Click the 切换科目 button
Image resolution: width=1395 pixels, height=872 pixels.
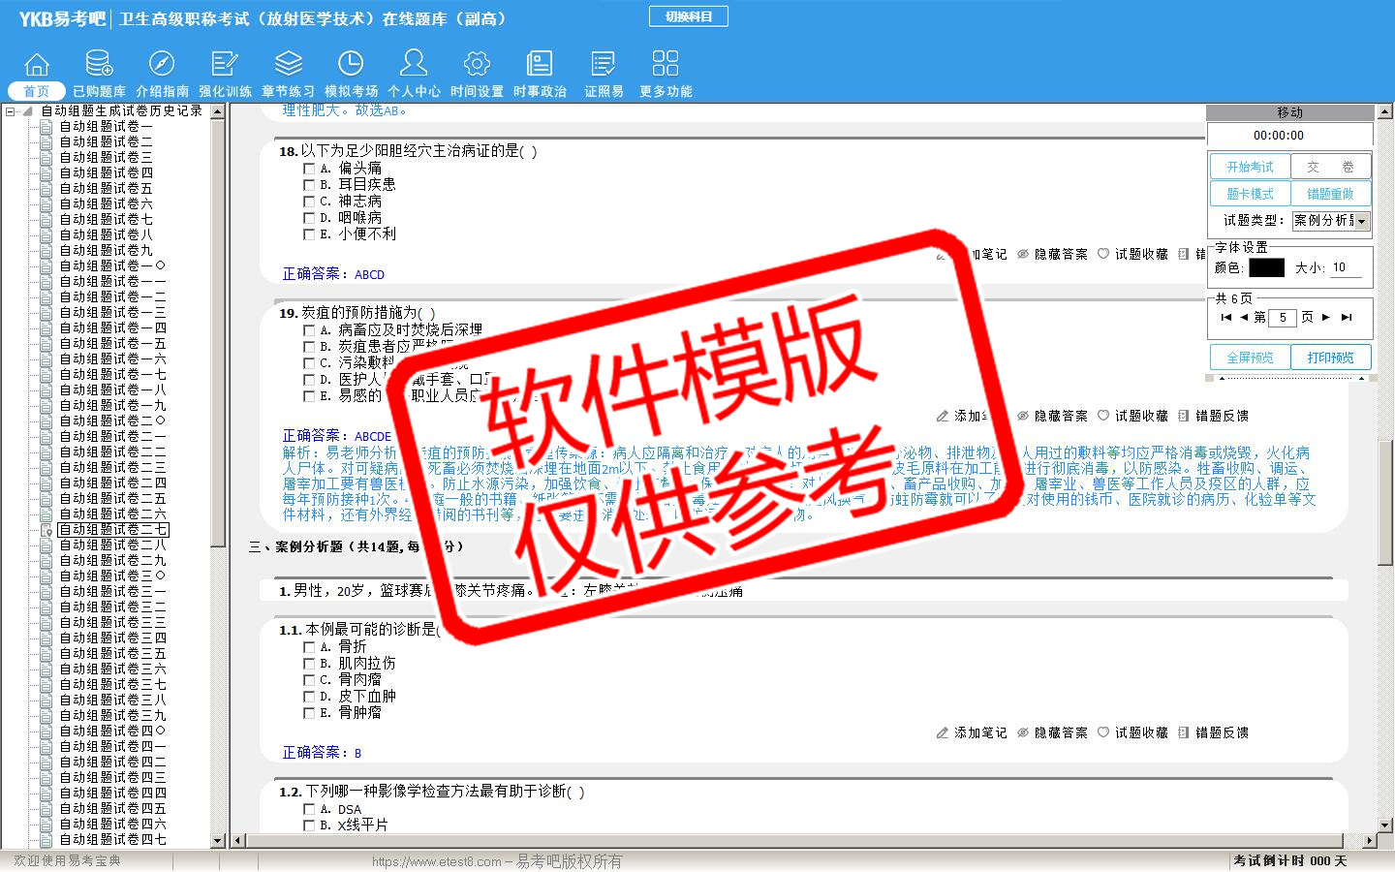point(689,16)
